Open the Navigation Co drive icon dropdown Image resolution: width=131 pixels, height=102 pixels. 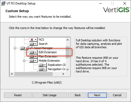(x=42, y=69)
